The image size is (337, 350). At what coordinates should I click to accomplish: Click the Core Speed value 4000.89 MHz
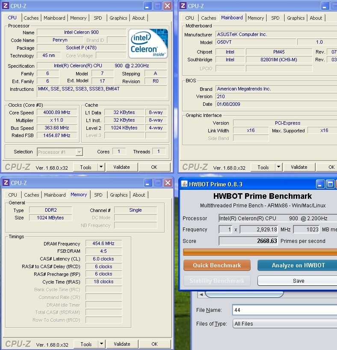click(x=57, y=112)
